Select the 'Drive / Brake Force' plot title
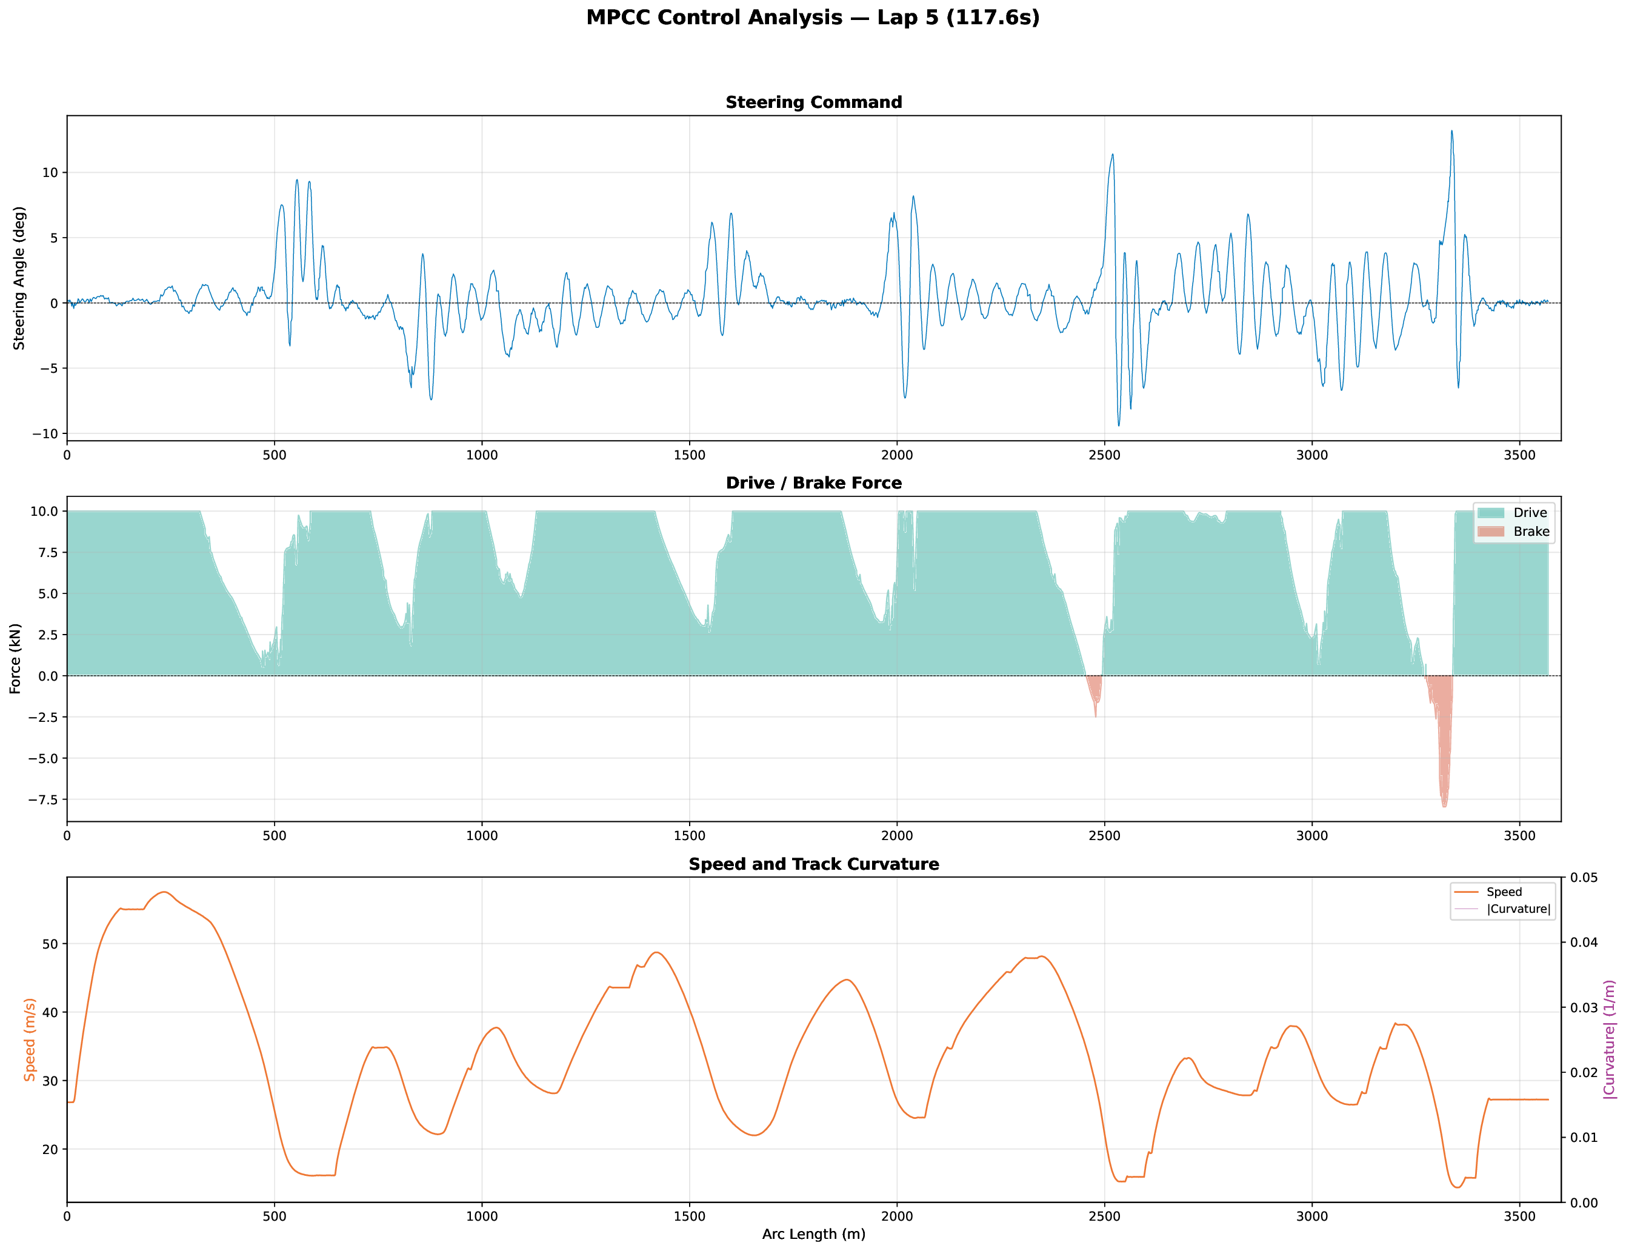This screenshot has height=1251, width=1626. pos(814,482)
